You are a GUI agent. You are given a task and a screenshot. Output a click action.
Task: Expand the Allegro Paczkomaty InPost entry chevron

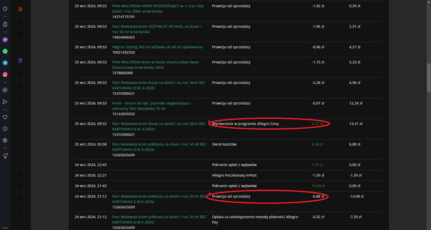[x=260, y=176]
